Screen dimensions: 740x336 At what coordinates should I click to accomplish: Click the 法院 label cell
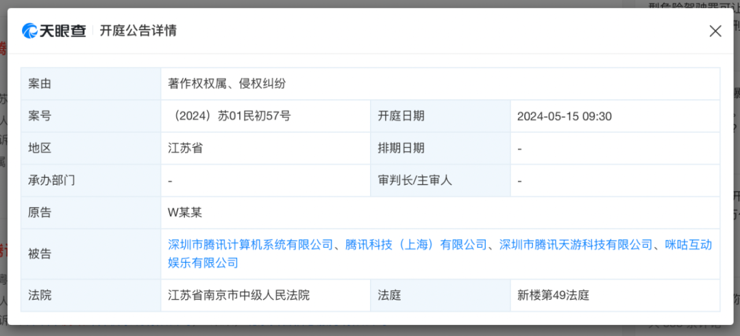point(90,296)
